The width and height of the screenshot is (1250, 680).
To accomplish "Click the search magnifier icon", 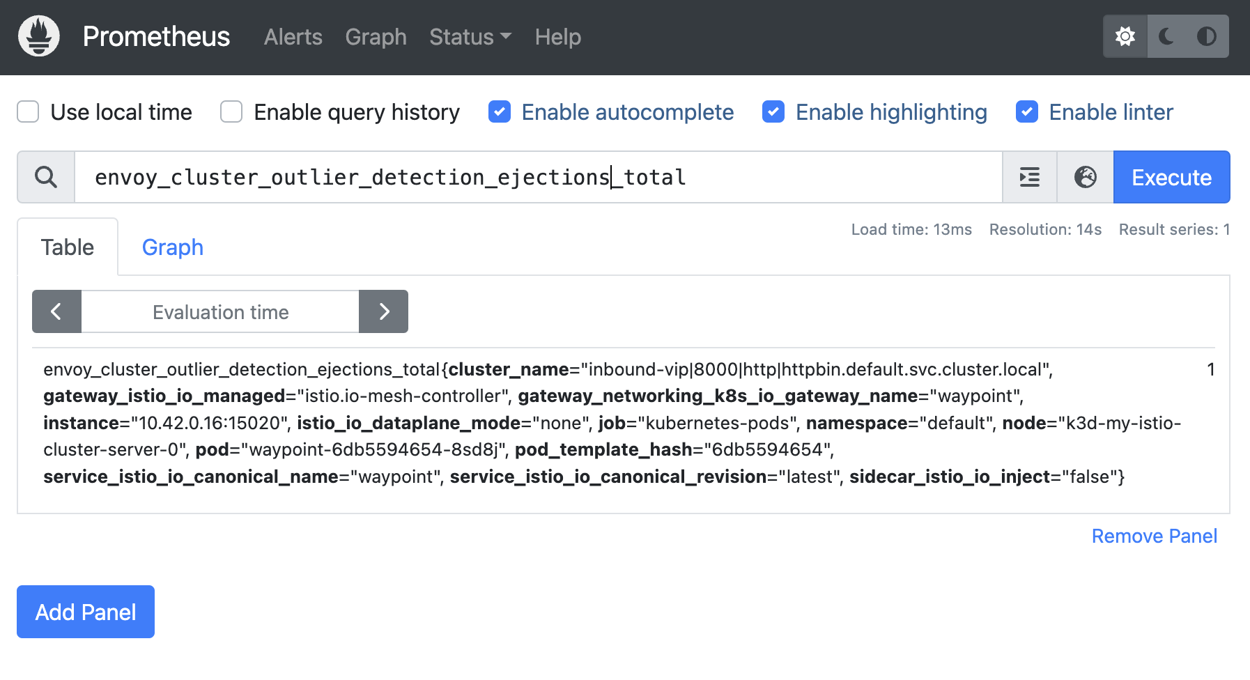I will pos(46,177).
